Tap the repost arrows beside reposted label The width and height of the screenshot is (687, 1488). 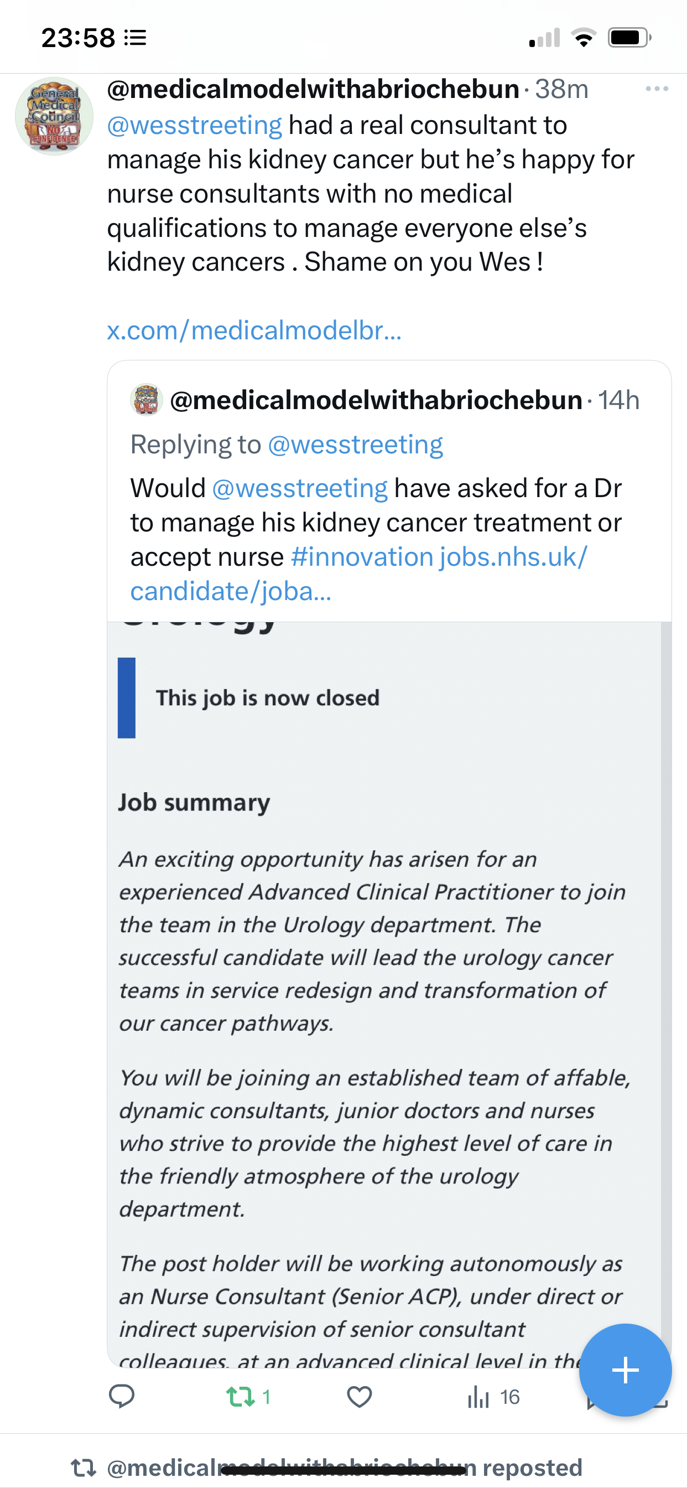(83, 1467)
